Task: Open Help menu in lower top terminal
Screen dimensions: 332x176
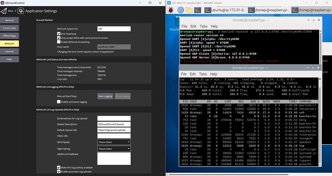Action: [214, 74]
